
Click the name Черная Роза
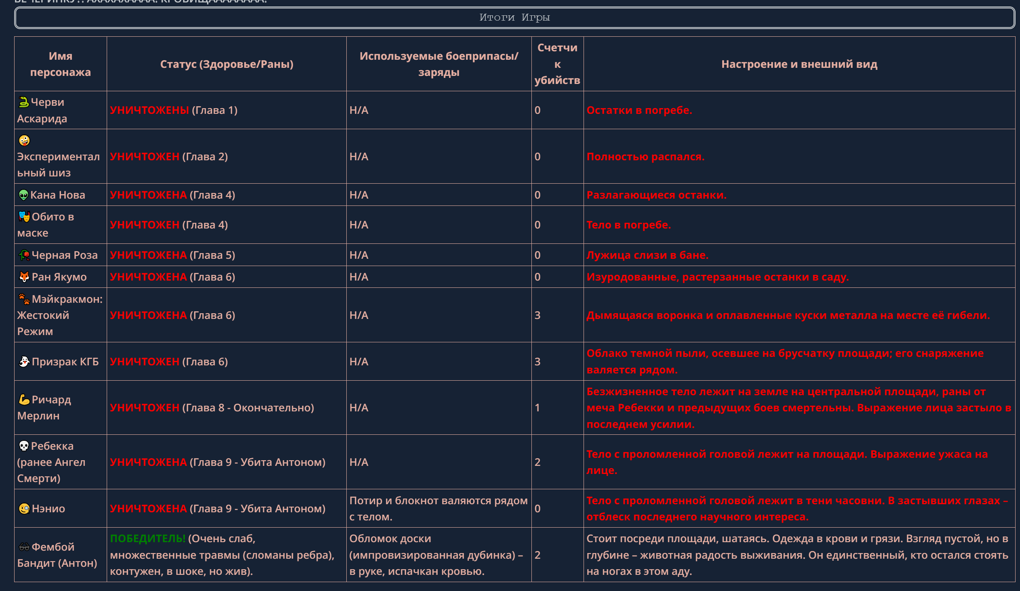[65, 255]
